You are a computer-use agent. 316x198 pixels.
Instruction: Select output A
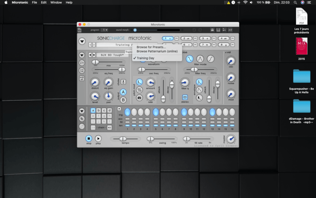click(x=123, y=92)
